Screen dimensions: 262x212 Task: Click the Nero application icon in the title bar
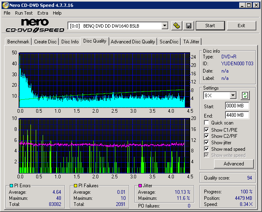pyautogui.click(x=5, y=5)
